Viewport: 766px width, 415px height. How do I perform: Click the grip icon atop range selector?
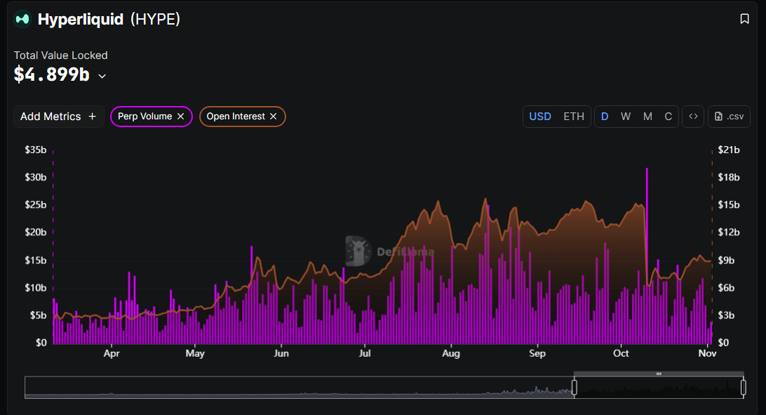pyautogui.click(x=659, y=374)
